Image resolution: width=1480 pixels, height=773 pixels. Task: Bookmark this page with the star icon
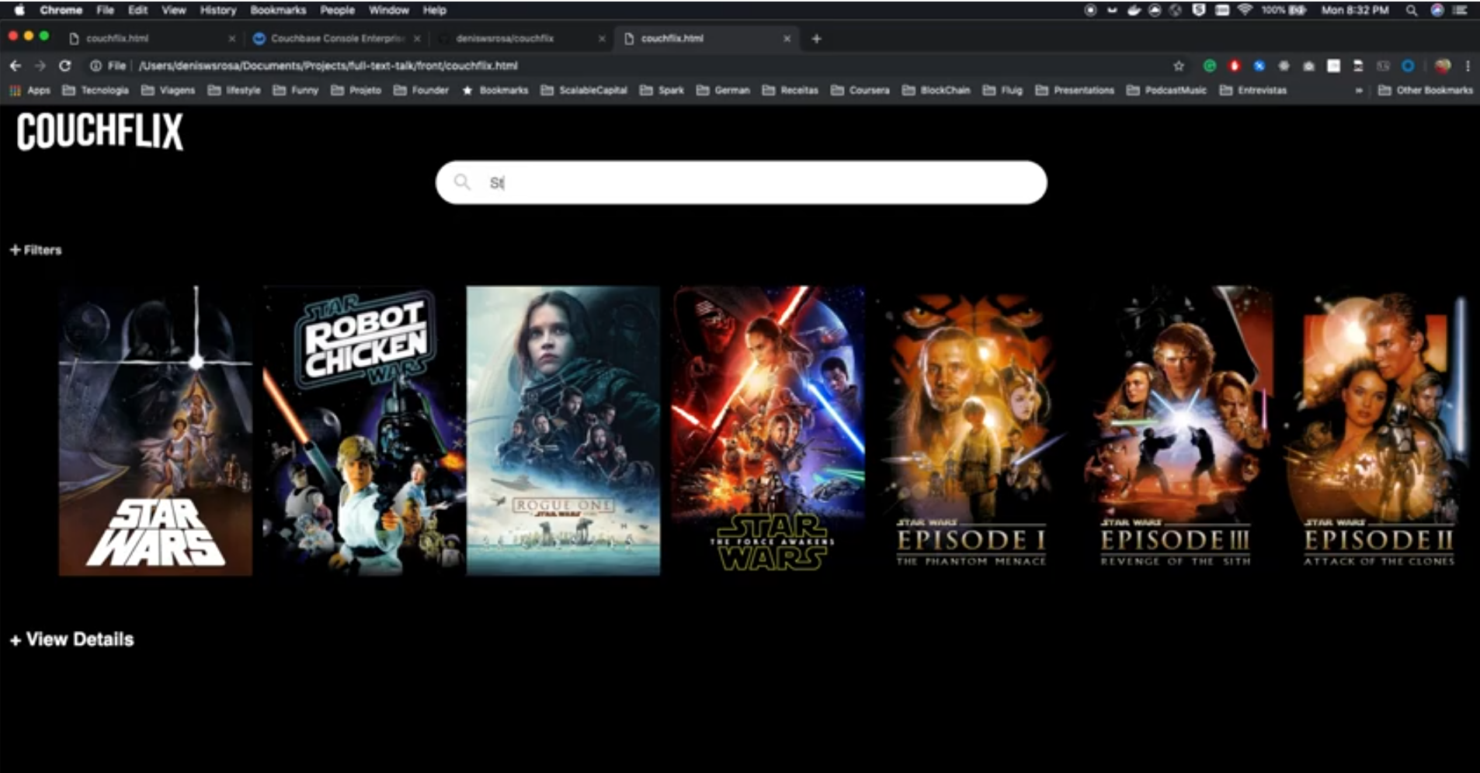point(1179,66)
